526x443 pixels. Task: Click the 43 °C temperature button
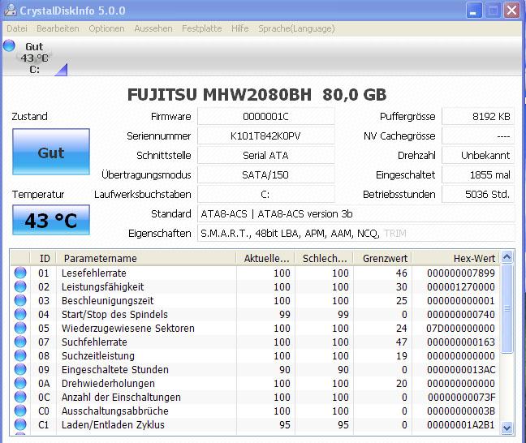point(51,220)
